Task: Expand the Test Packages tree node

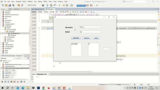Action: click(3, 37)
